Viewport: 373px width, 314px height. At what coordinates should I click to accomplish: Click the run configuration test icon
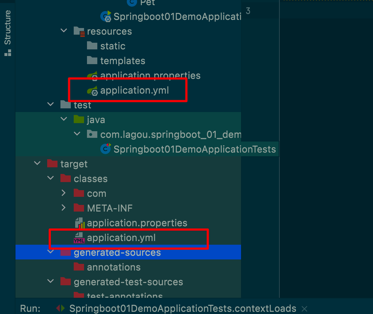pos(60,308)
